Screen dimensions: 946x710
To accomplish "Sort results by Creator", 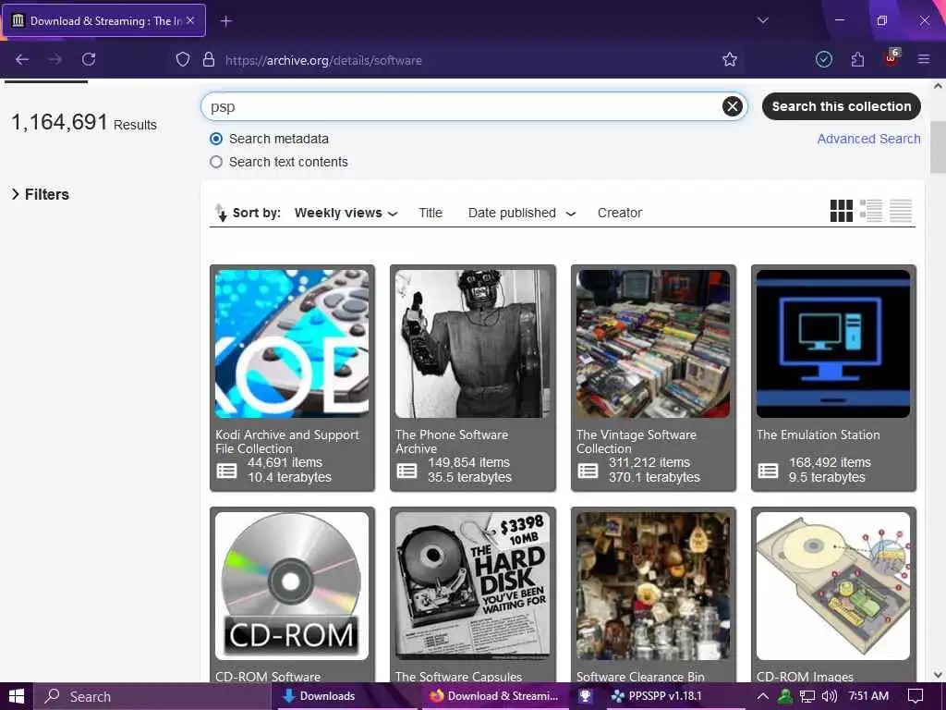I will tap(620, 213).
